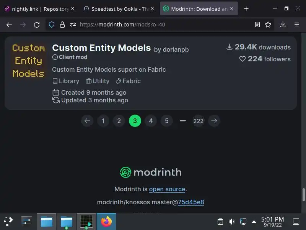
Task: Switch to the Speedtest by Ookla tab
Action: pyautogui.click(x=118, y=9)
